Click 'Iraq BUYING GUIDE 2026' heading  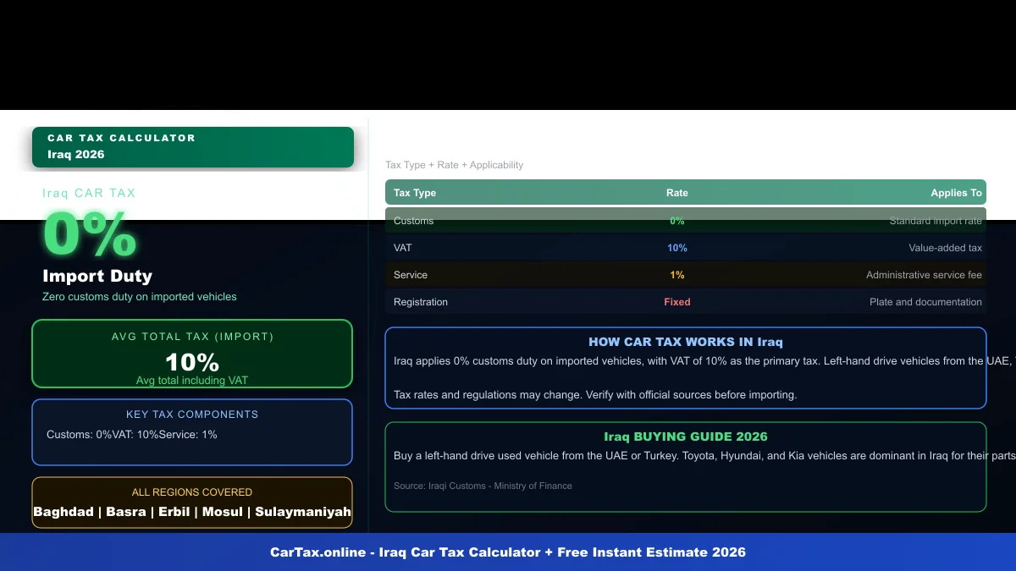coord(686,437)
